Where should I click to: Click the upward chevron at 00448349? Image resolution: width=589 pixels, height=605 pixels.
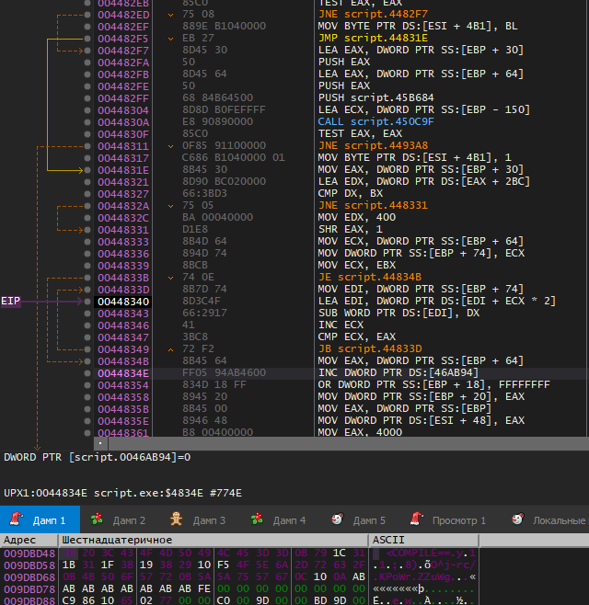pos(170,349)
